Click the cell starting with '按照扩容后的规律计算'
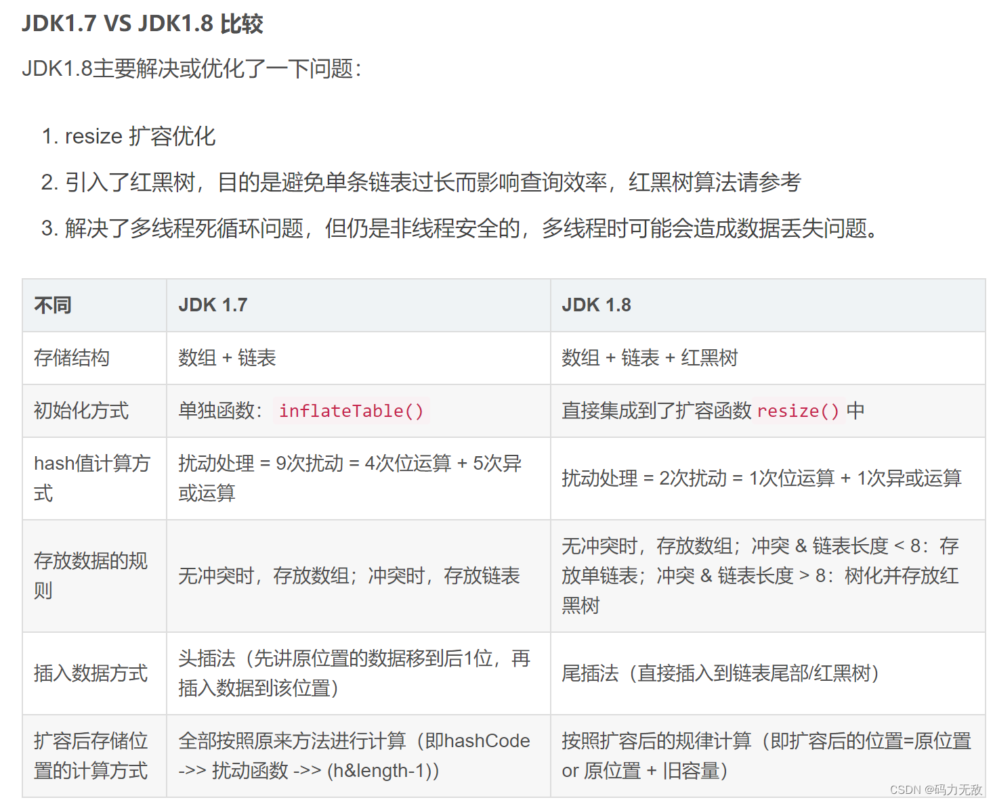Image resolution: width=993 pixels, height=802 pixels. click(x=767, y=756)
